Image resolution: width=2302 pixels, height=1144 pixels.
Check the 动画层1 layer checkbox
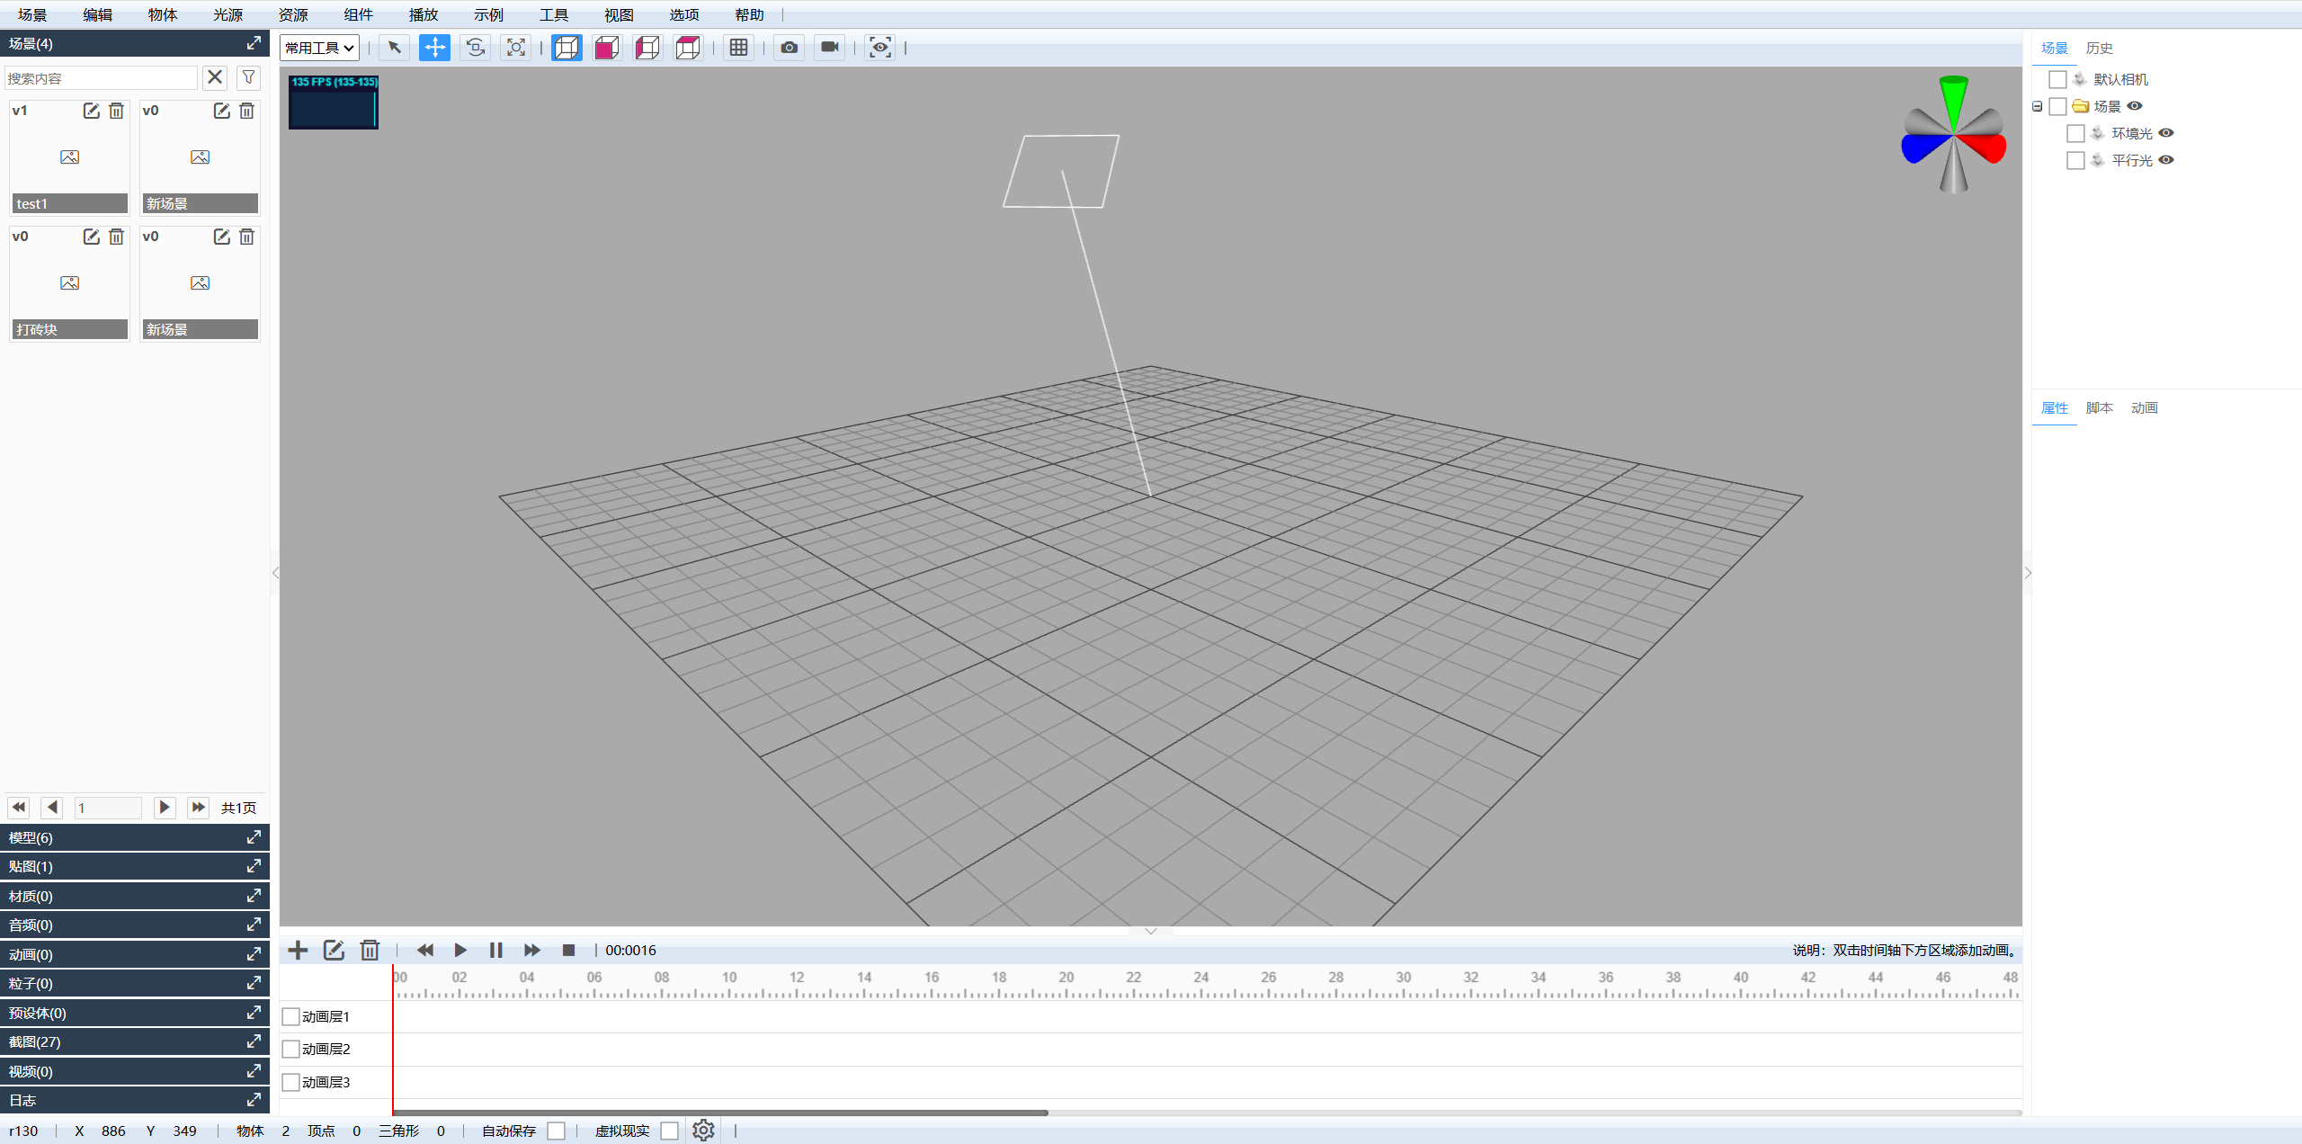pos(290,1016)
